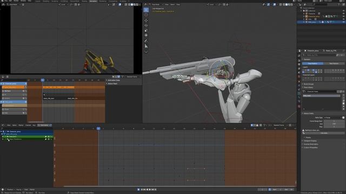
Task: Select the Measure ruler tool
Action: 146,46
